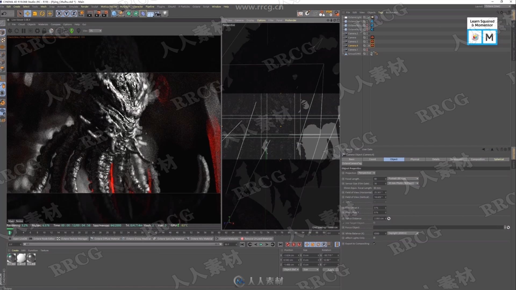The width and height of the screenshot is (516, 290).
Task: Click Apply in coordinates panel
Action: [x=331, y=270]
